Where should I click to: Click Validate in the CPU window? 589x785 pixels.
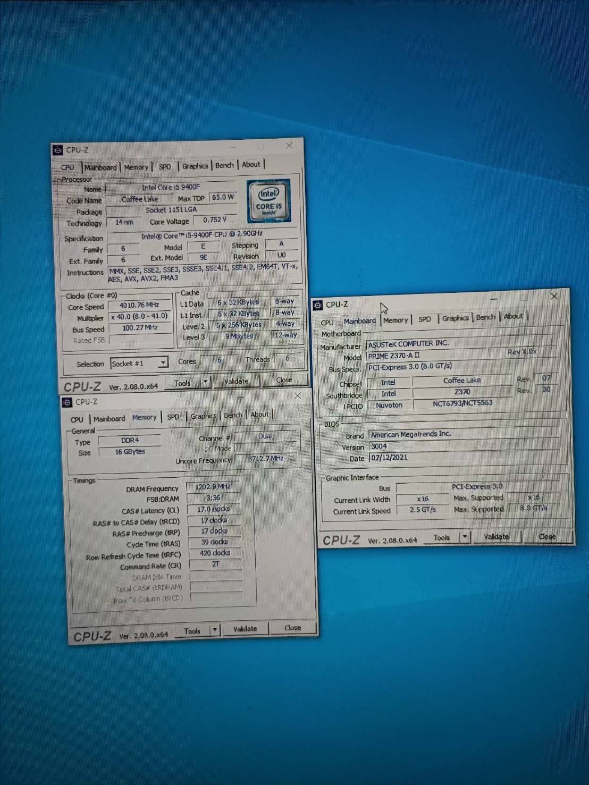(236, 381)
